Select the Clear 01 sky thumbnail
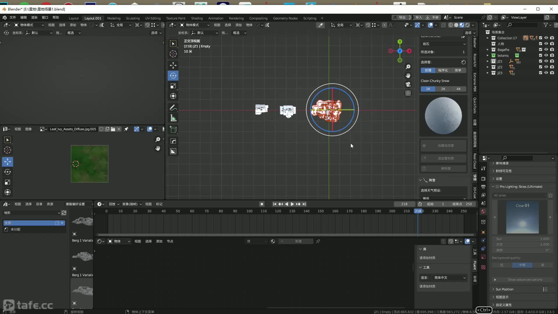 click(522, 217)
